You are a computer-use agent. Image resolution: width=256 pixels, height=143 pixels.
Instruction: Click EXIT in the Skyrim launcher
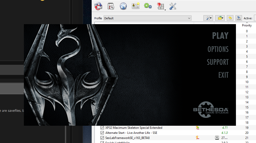click(x=223, y=75)
